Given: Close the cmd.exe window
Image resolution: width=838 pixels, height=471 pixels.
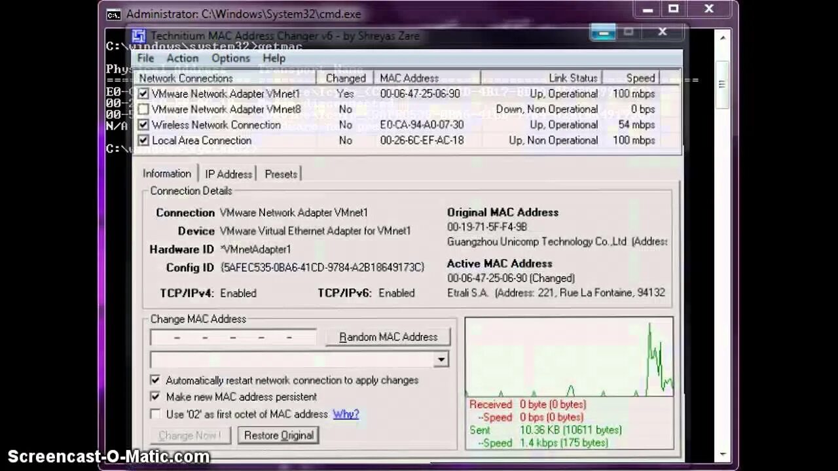Looking at the screenshot, I should coord(709,9).
